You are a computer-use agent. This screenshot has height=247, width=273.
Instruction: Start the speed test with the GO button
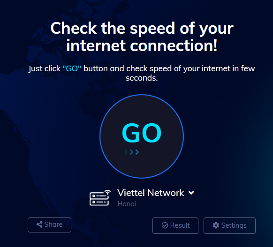pyautogui.click(x=142, y=136)
